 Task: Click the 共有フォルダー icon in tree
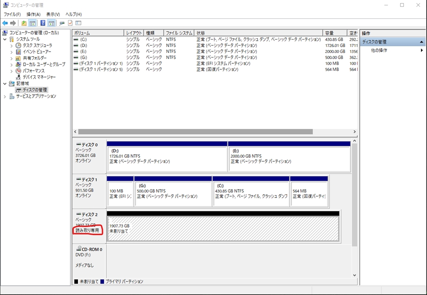click(18, 58)
